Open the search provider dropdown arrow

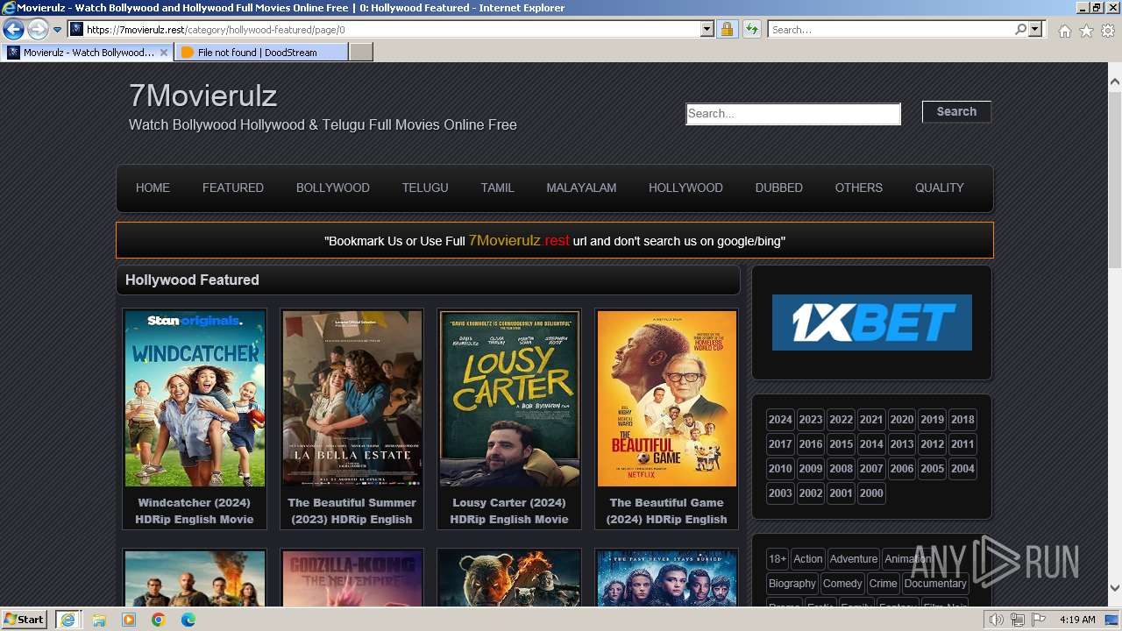pyautogui.click(x=1035, y=30)
